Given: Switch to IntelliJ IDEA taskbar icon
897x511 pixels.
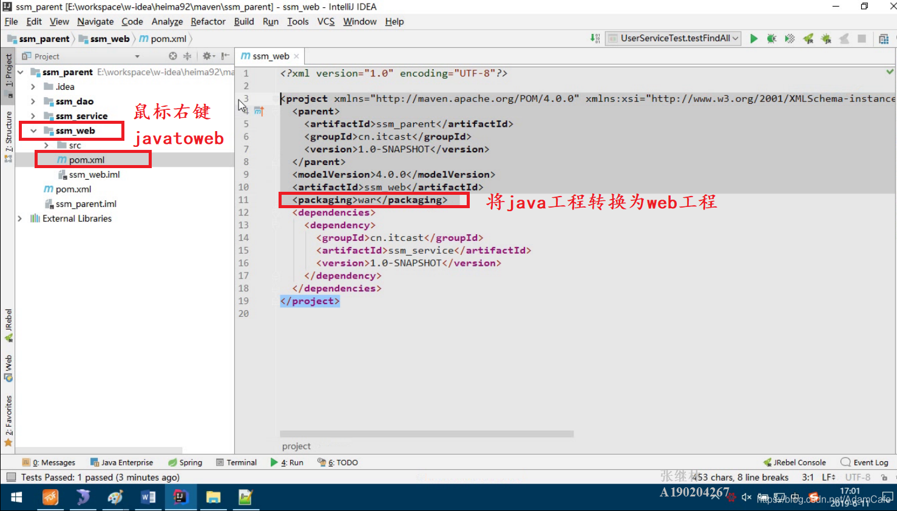Looking at the screenshot, I should (180, 498).
